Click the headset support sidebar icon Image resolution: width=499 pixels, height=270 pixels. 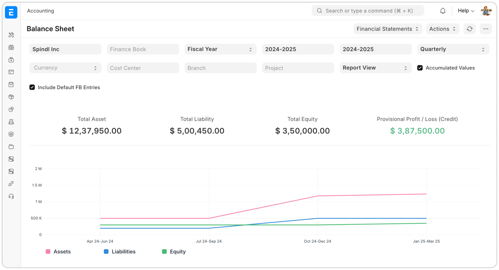[x=11, y=196]
